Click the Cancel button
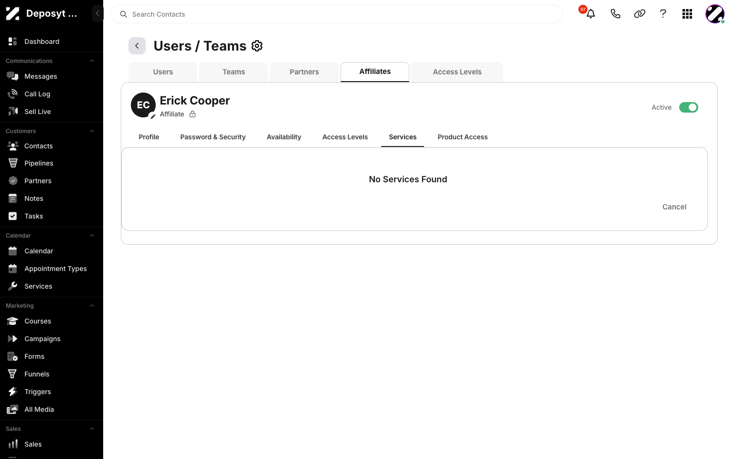The height and width of the screenshot is (459, 736). 674,207
